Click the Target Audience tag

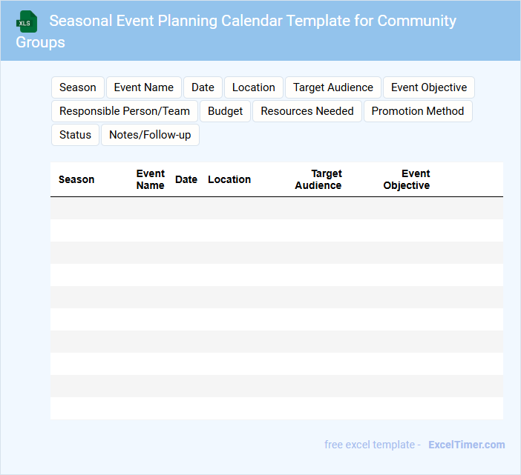333,87
